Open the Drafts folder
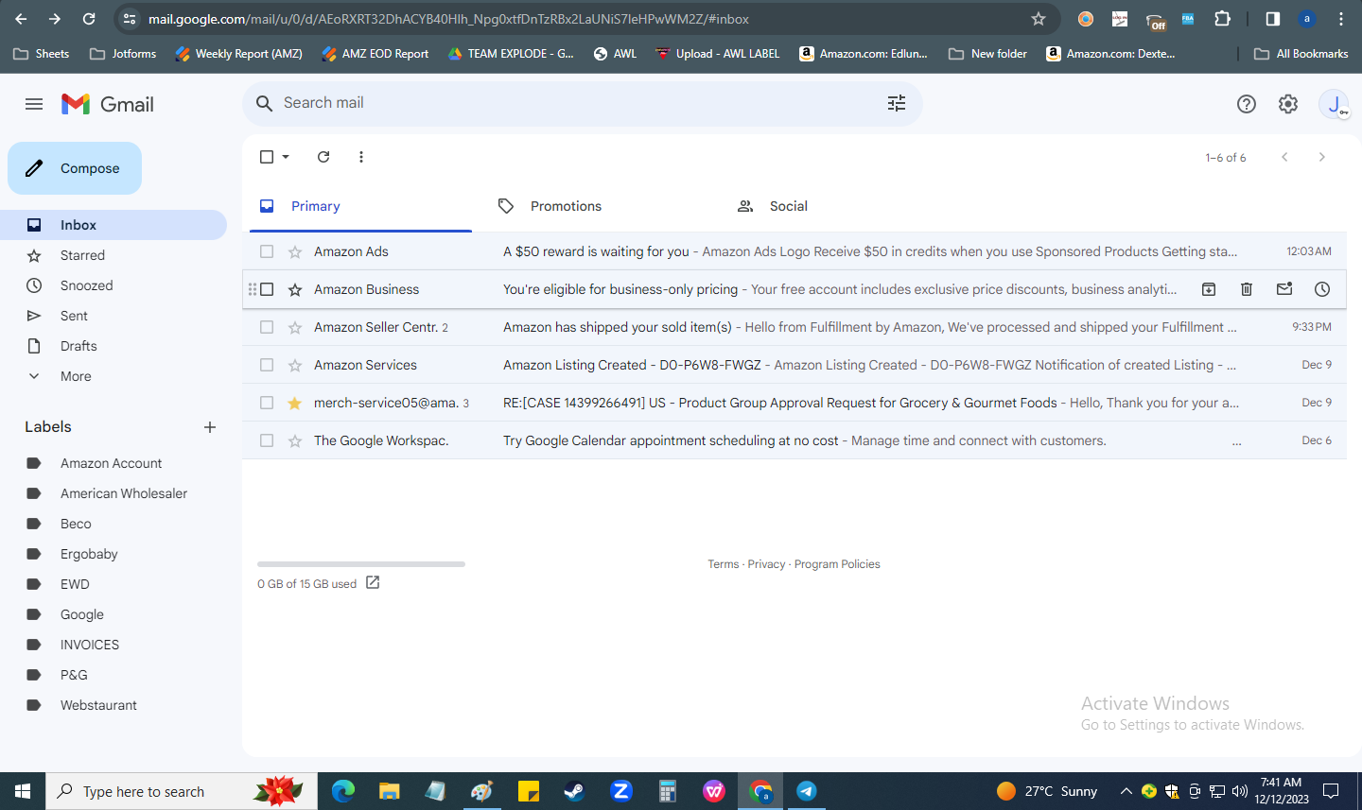 tap(113, 346)
